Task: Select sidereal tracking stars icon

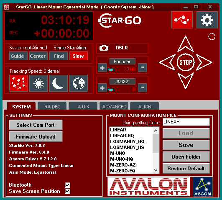Action: (18, 83)
